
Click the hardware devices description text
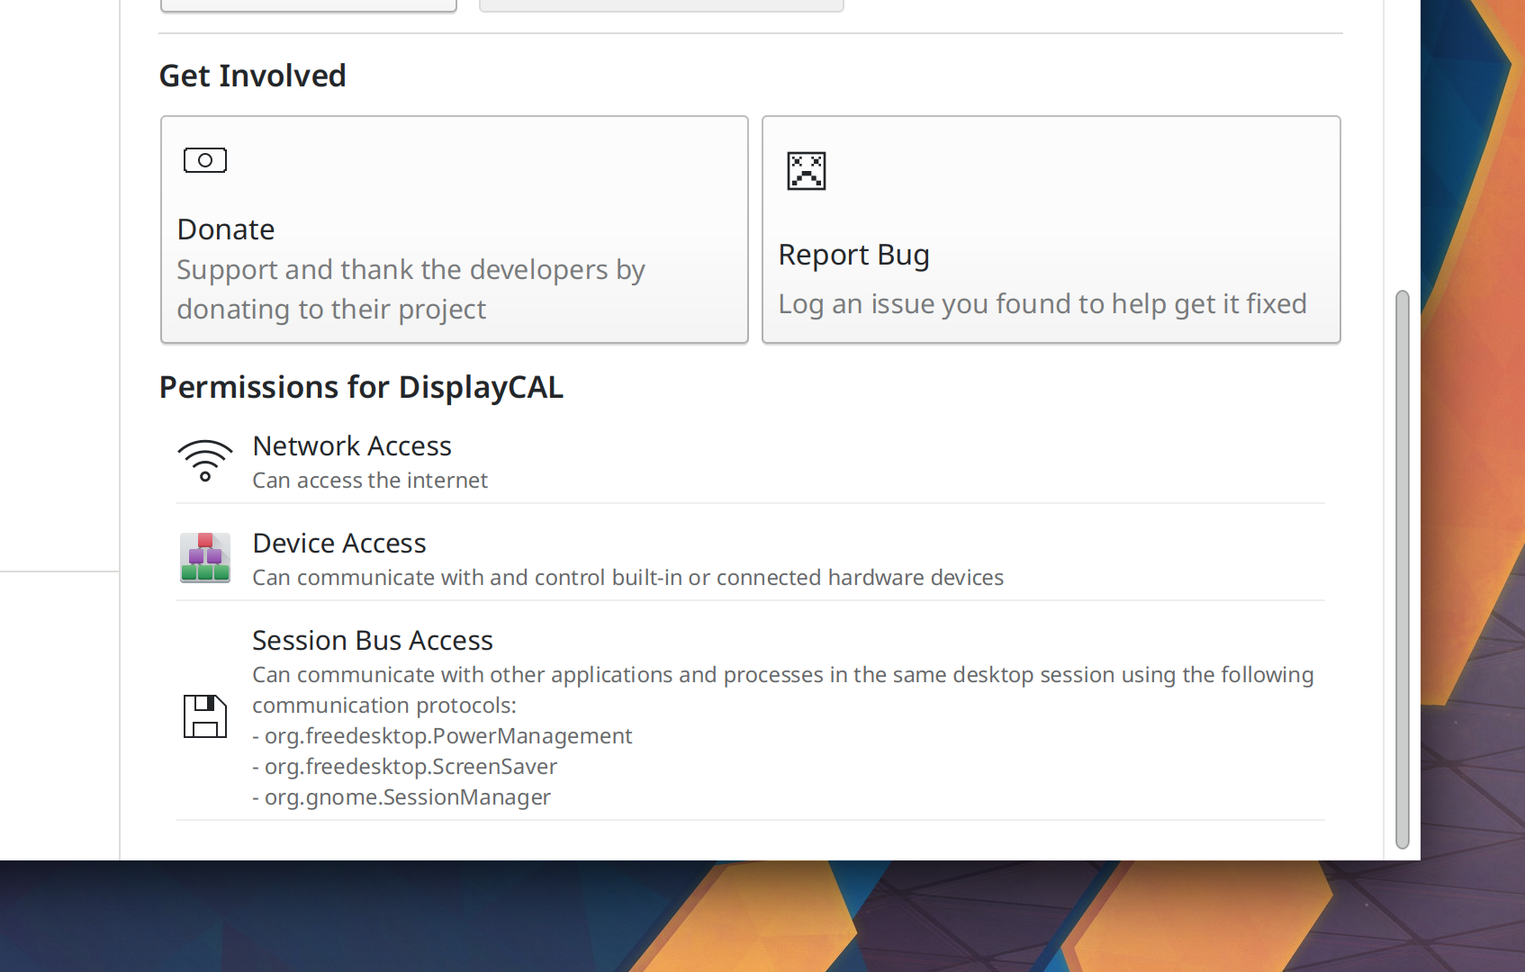click(627, 578)
